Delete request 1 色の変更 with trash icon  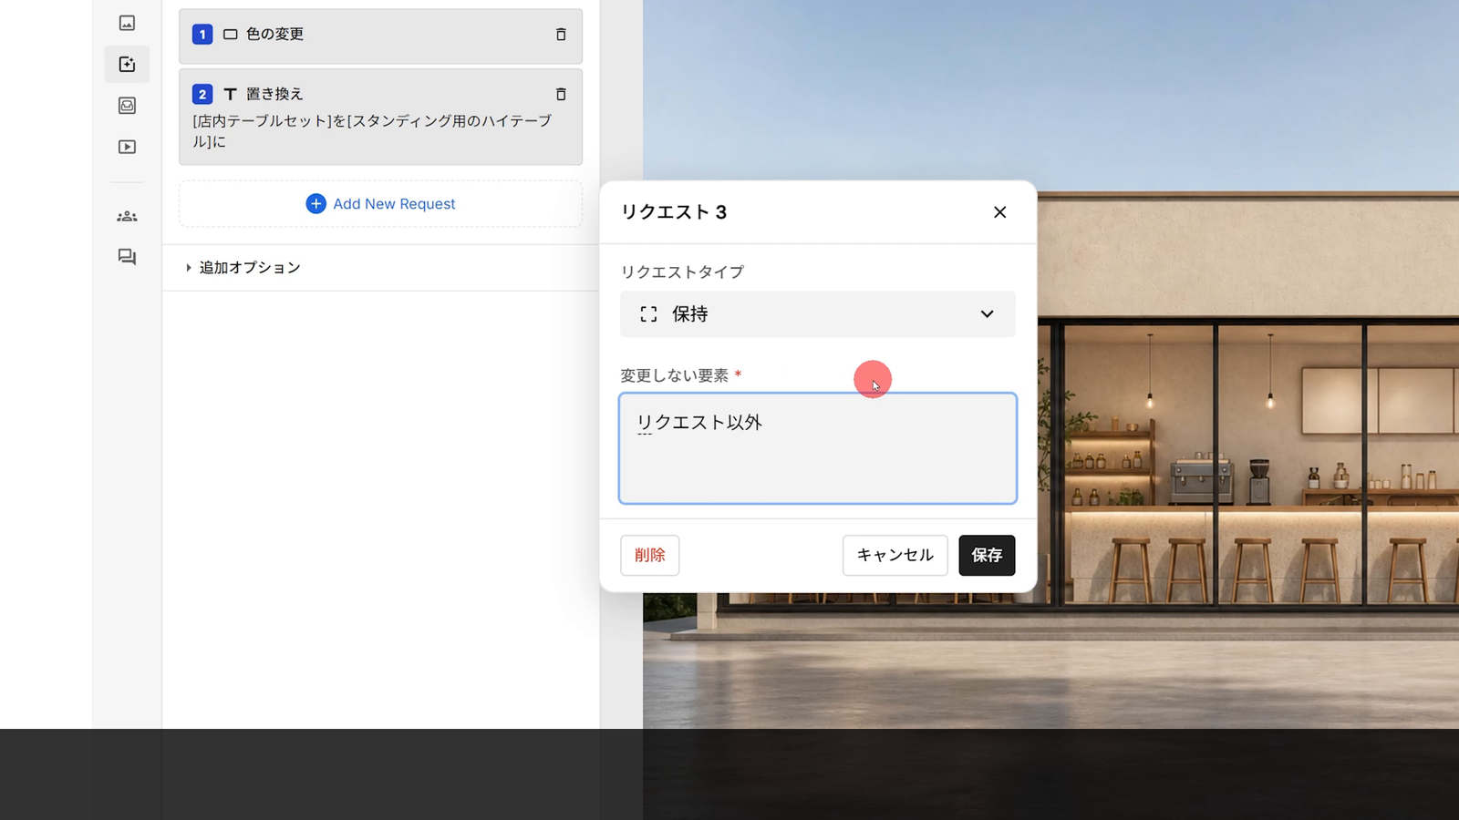pyautogui.click(x=561, y=35)
